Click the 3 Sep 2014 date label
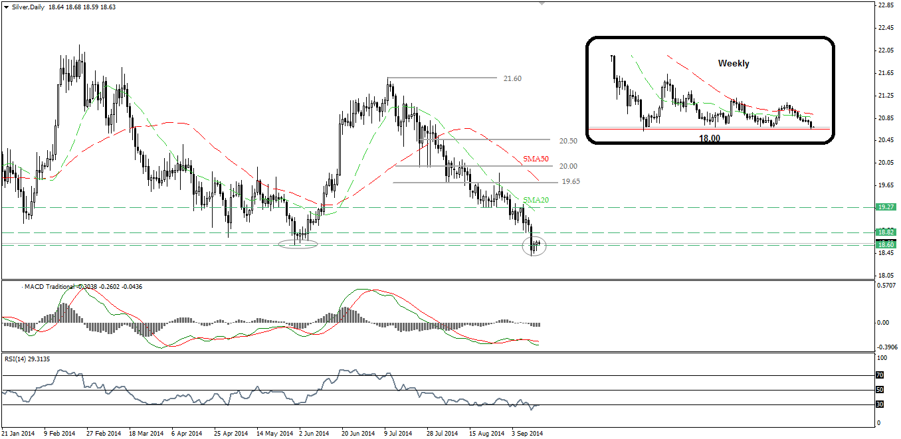 (527, 433)
